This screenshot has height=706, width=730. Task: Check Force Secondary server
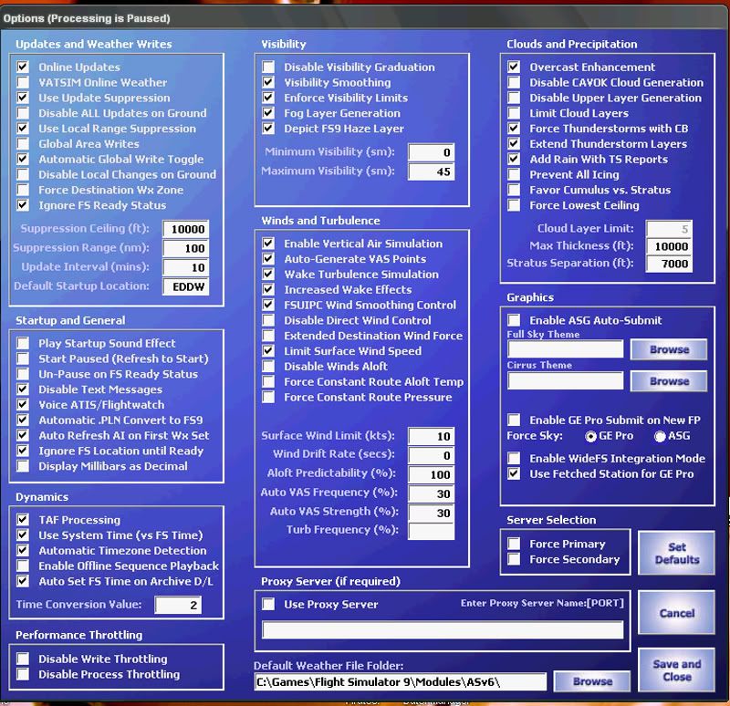tap(514, 559)
